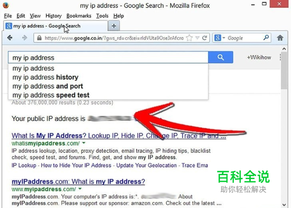Viewport: 291px width, 208px height.
Task: Open the Firefox home page icon
Action: pos(280,38)
